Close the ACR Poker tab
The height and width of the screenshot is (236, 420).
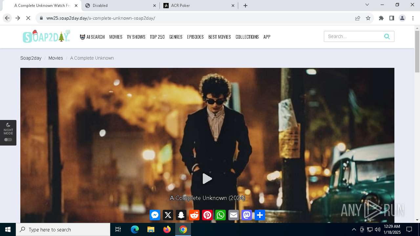(x=233, y=6)
